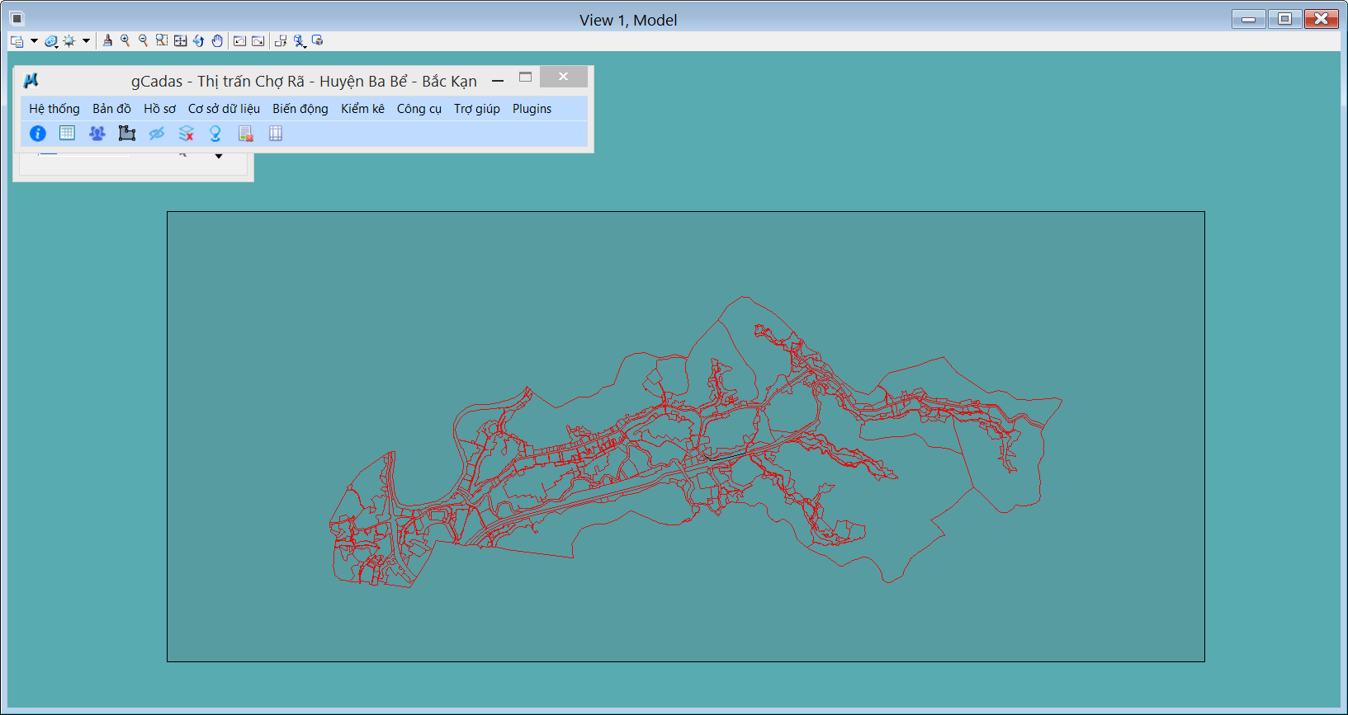Select the Pan View hand tool
Image resolution: width=1348 pixels, height=715 pixels.
click(x=217, y=40)
